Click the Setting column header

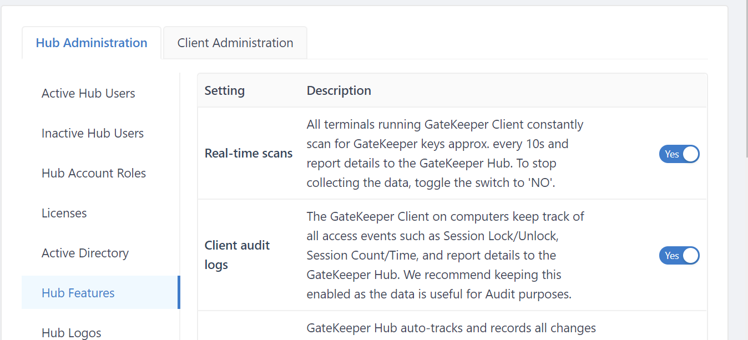[x=225, y=90]
